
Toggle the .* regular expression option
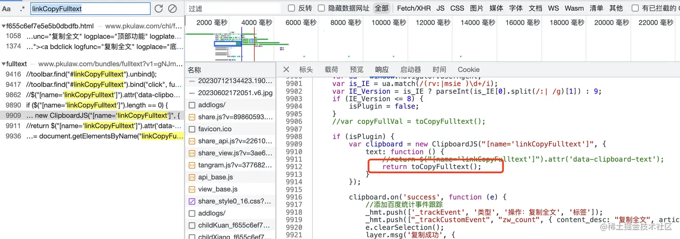point(22,9)
